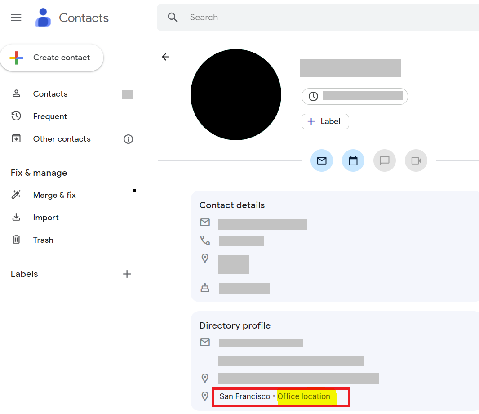Click the contact's profile photo

pyautogui.click(x=236, y=95)
